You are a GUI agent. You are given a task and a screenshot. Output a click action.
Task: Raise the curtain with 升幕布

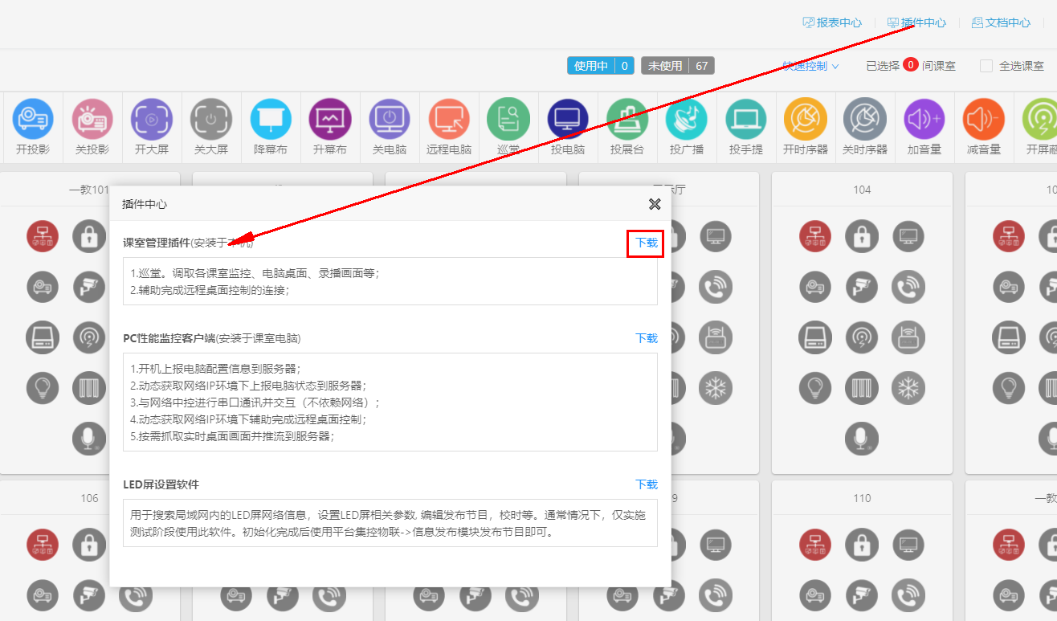pos(330,119)
